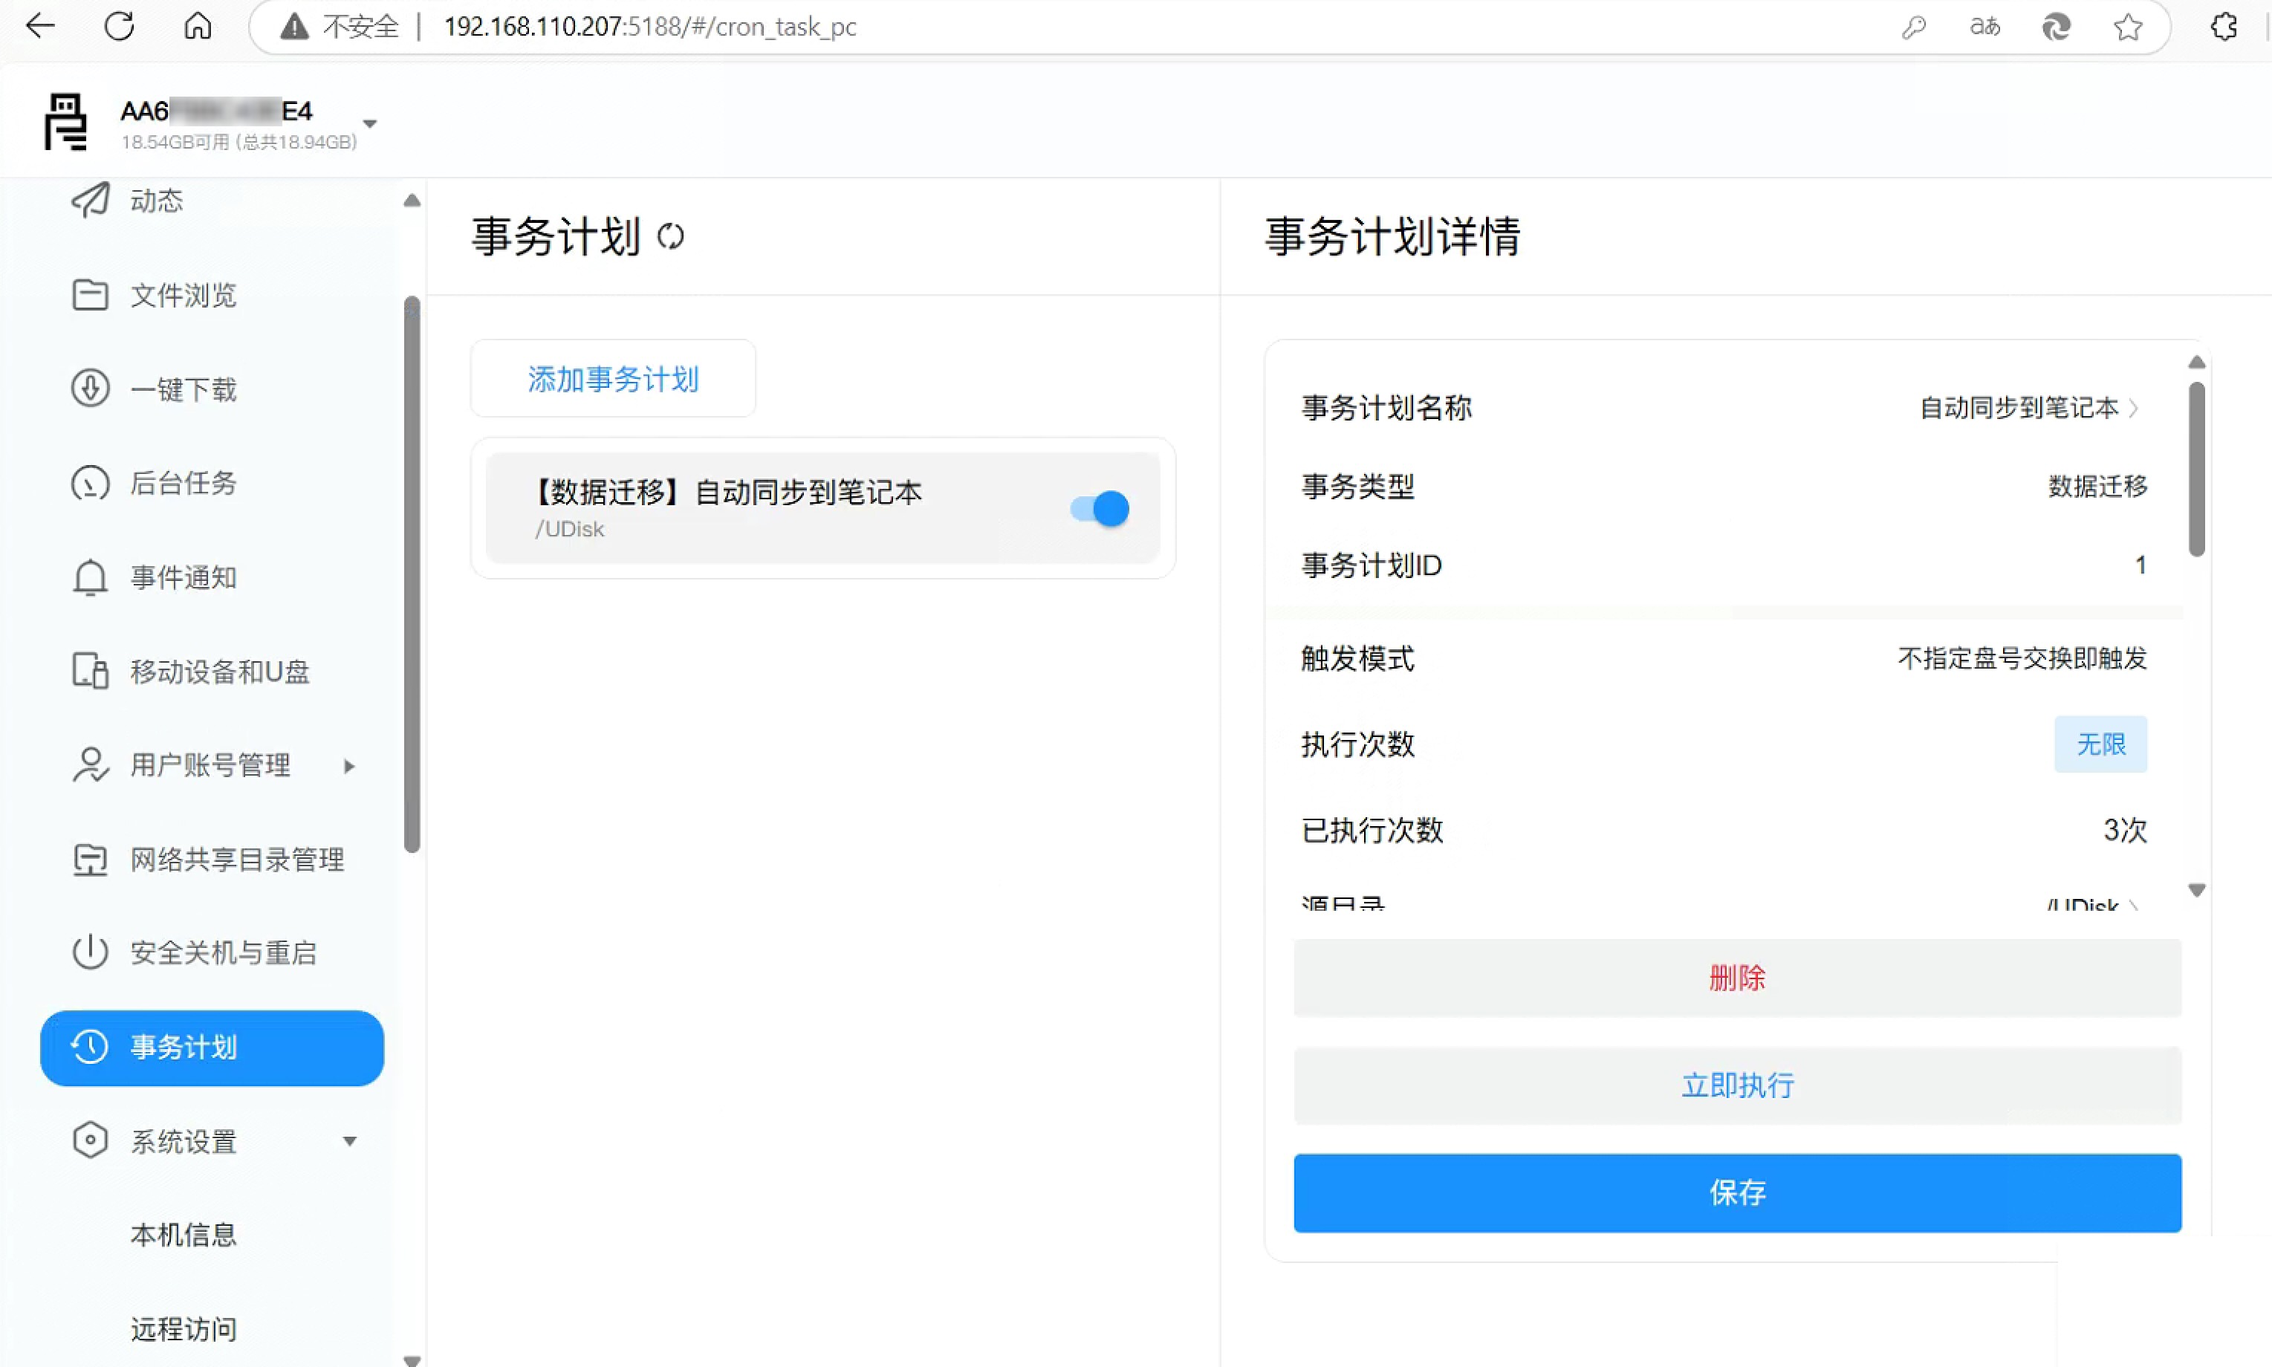Click the 添加事务计划 button
The height and width of the screenshot is (1367, 2272).
[612, 379]
